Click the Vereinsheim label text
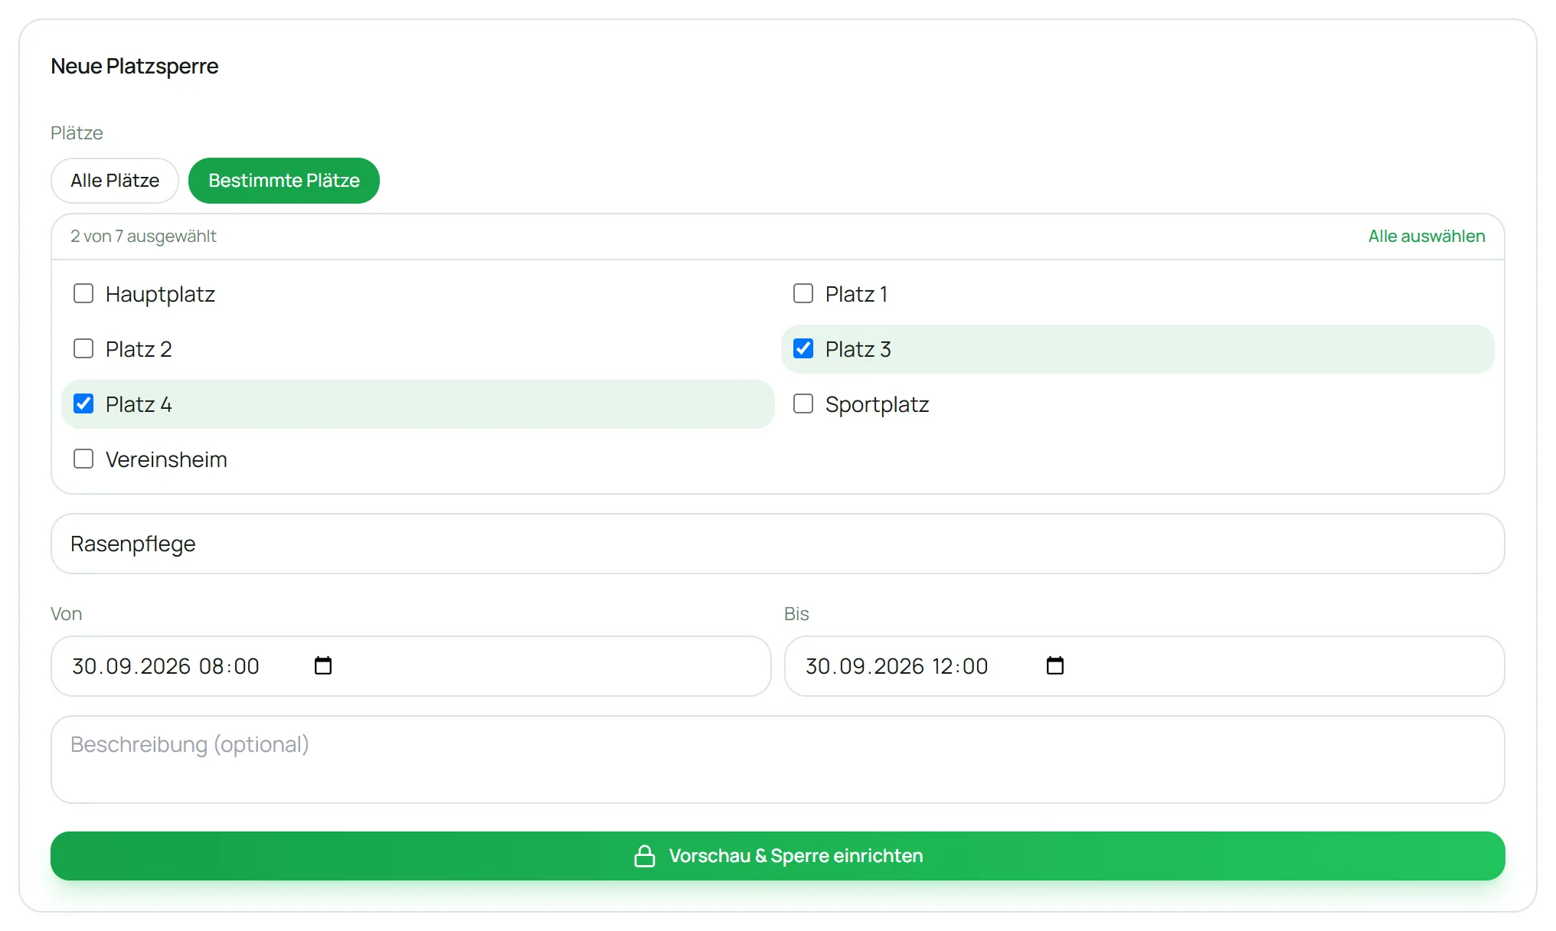Image resolution: width=1556 pixels, height=931 pixels. coord(166,459)
